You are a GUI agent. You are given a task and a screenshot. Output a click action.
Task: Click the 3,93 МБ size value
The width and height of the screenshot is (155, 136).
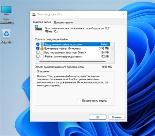point(104,49)
